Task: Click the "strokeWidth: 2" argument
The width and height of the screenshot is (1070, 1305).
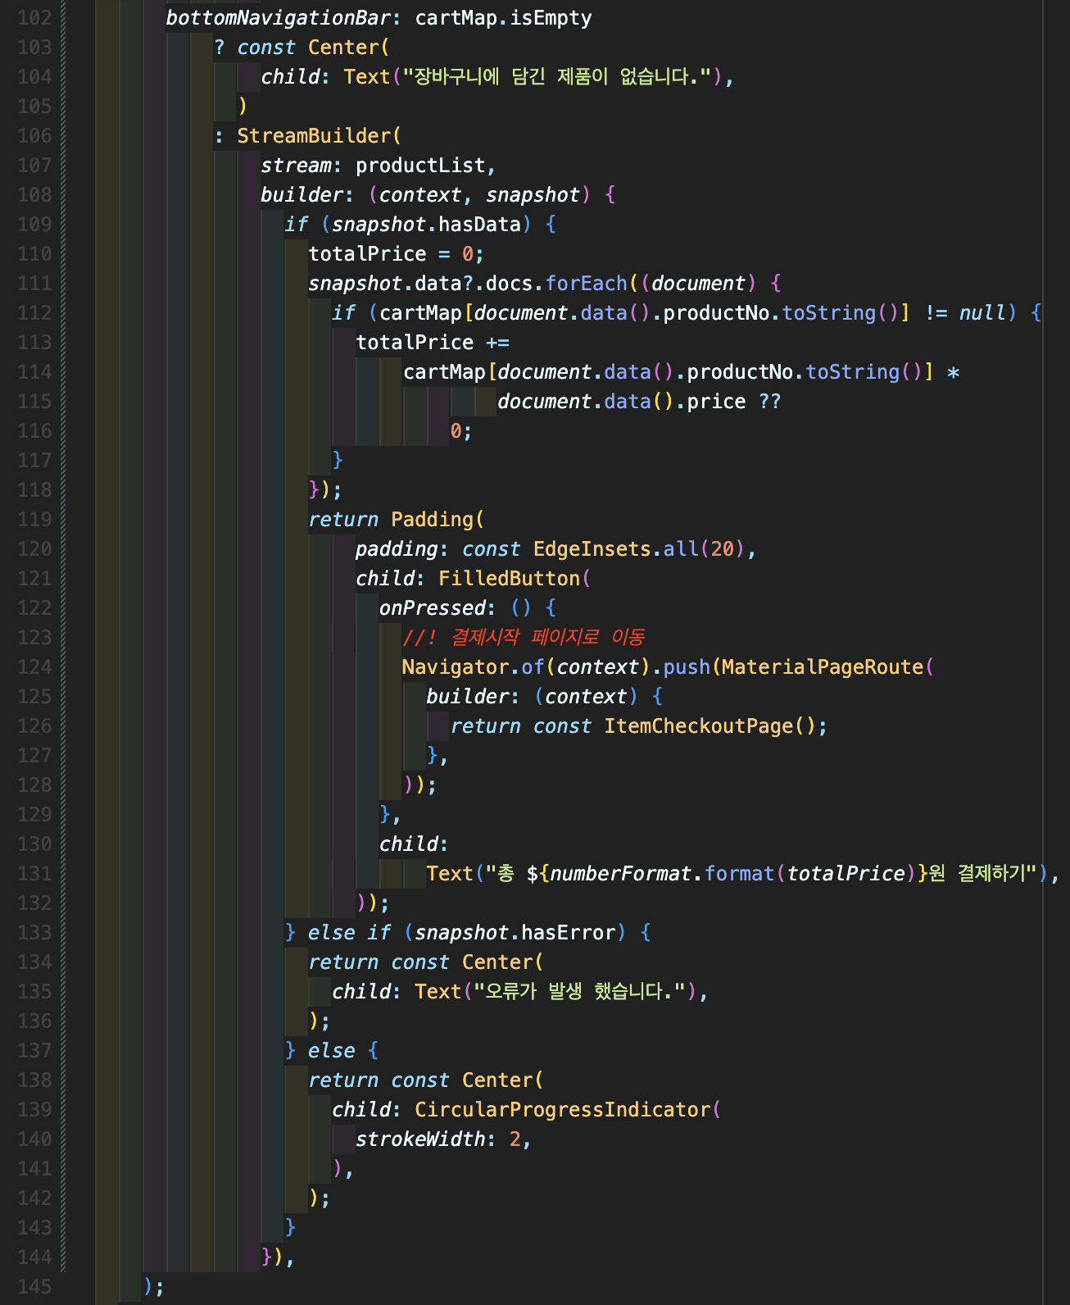Action: click(x=438, y=1139)
